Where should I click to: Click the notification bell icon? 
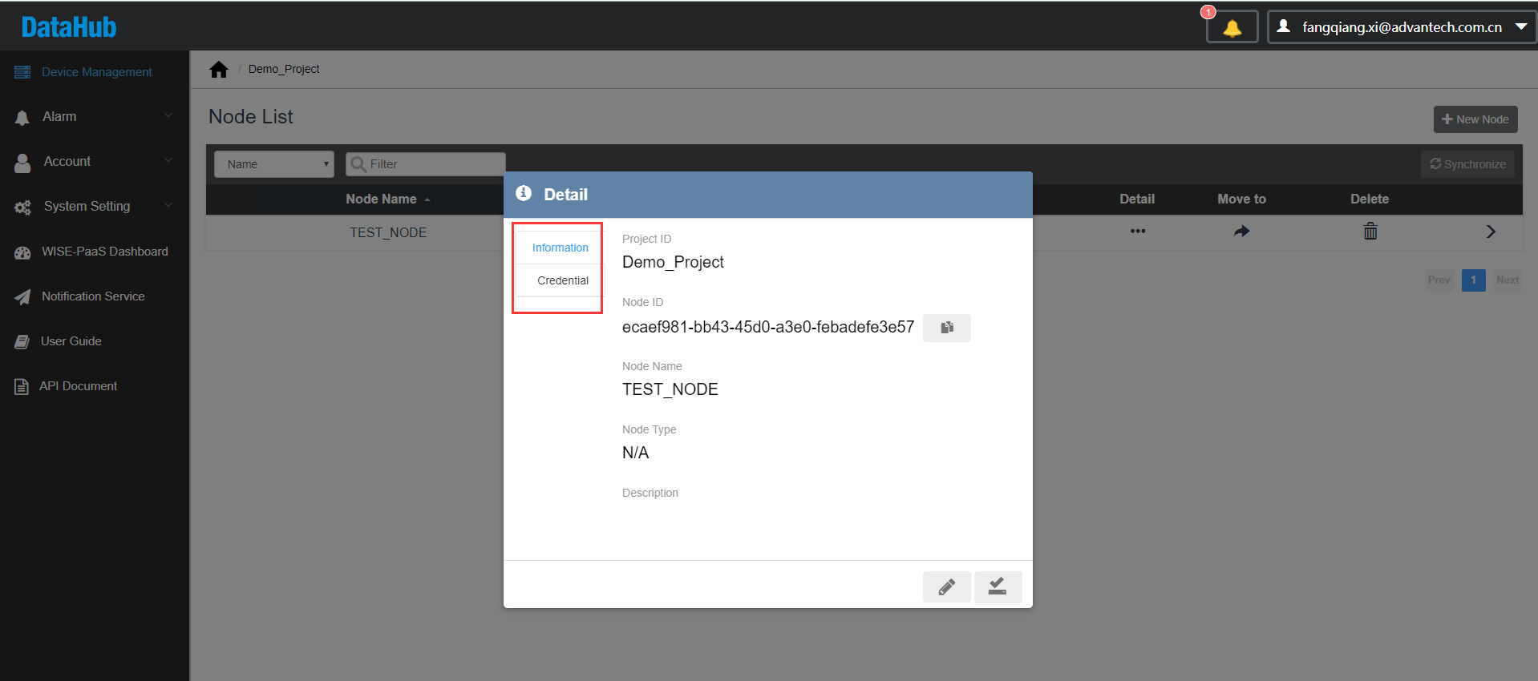point(1232,27)
